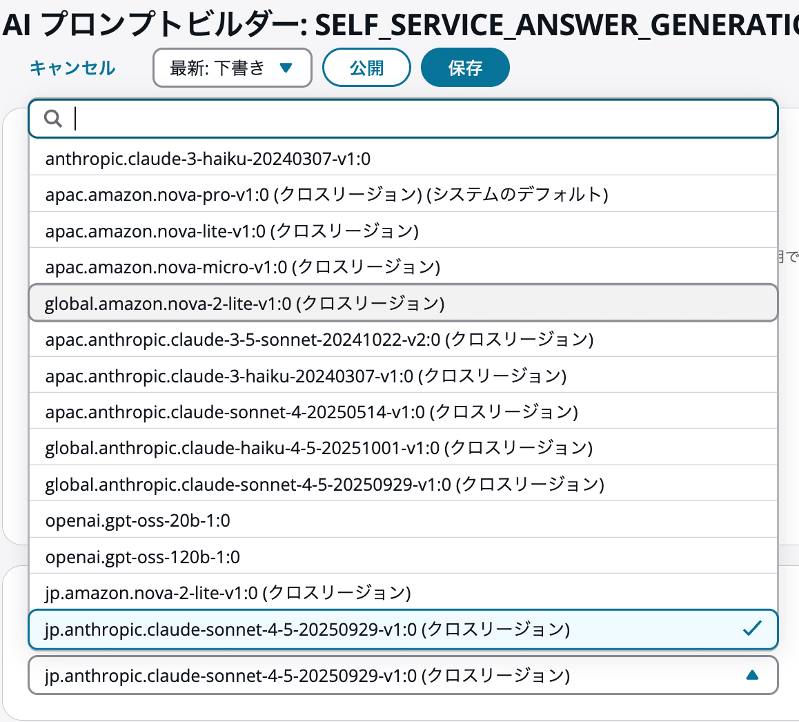The image size is (799, 722).
Task: Expand the model picker at the bottom
Action: [402, 674]
